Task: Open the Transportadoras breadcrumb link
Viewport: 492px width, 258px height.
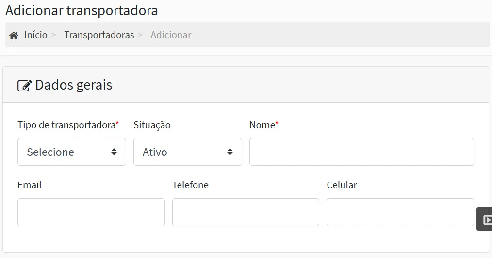Action: pos(99,35)
